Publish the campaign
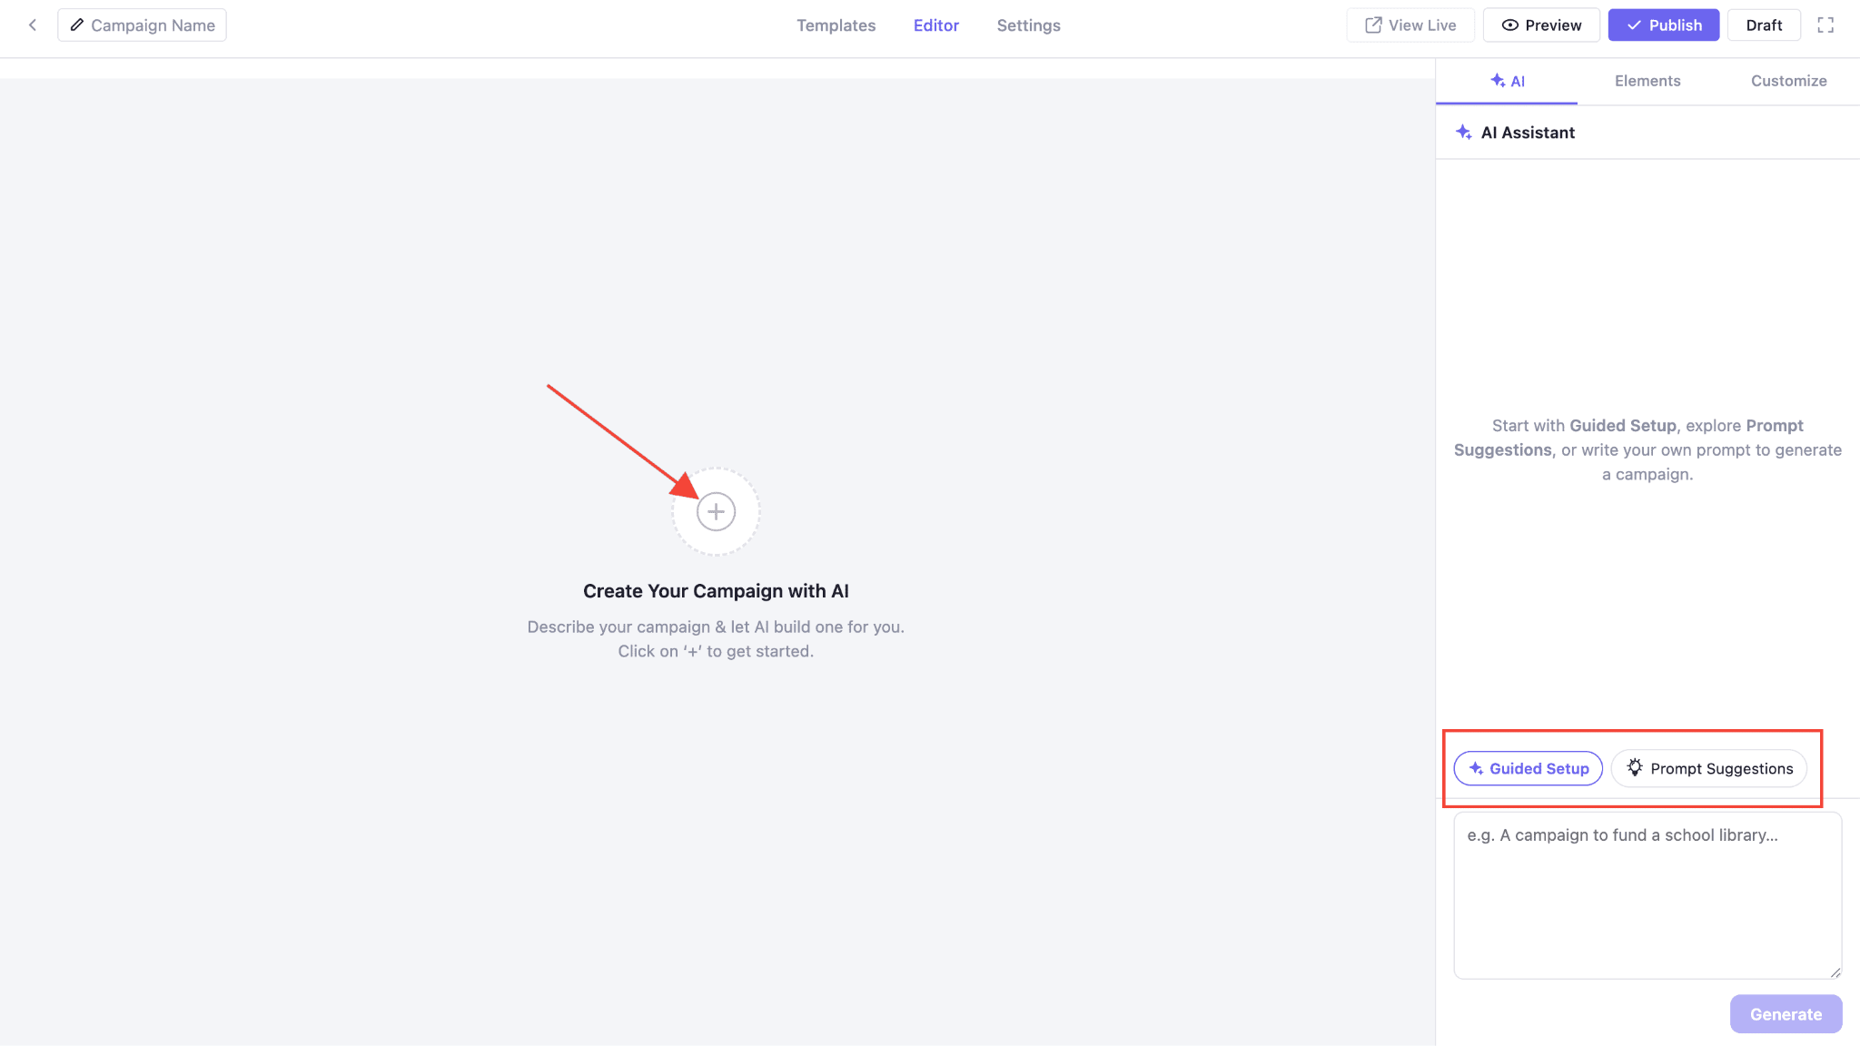Image resolution: width=1860 pixels, height=1046 pixels. point(1664,25)
